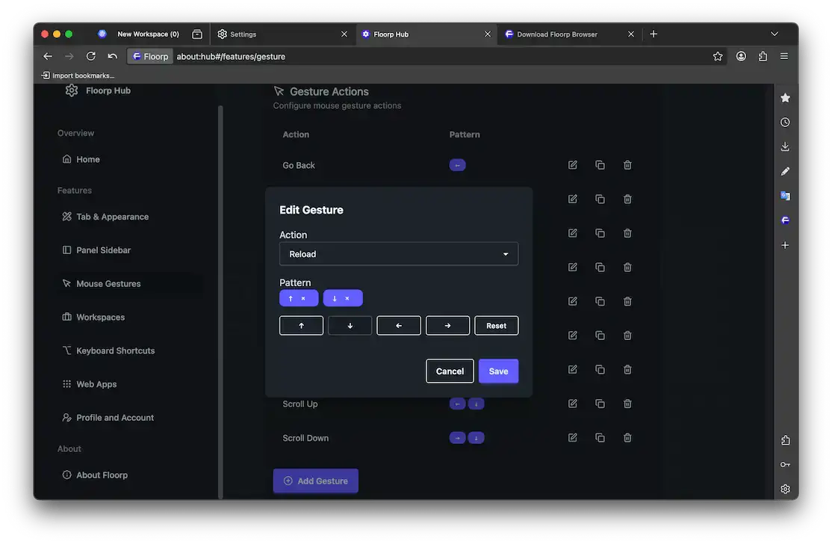This screenshot has width=832, height=544.
Task: Open the bookmarks star panel on right sidebar
Action: click(x=785, y=97)
